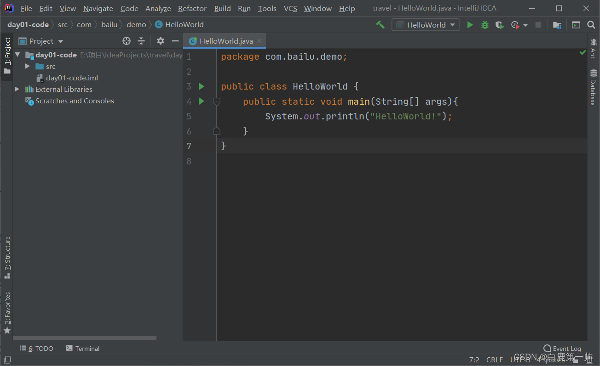600x366 pixels.
Task: Open the Tools menu
Action: (x=267, y=8)
